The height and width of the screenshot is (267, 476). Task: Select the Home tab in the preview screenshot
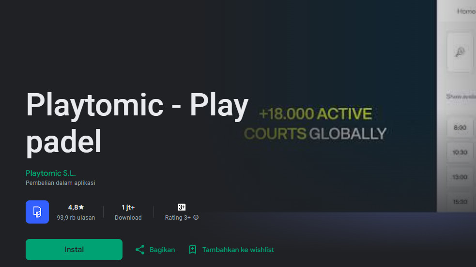pyautogui.click(x=466, y=12)
